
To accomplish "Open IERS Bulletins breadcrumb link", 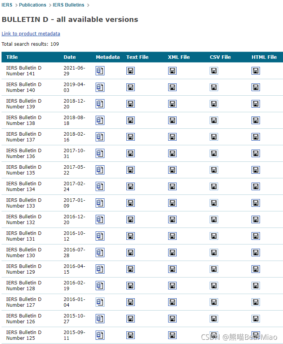I will [68, 5].
